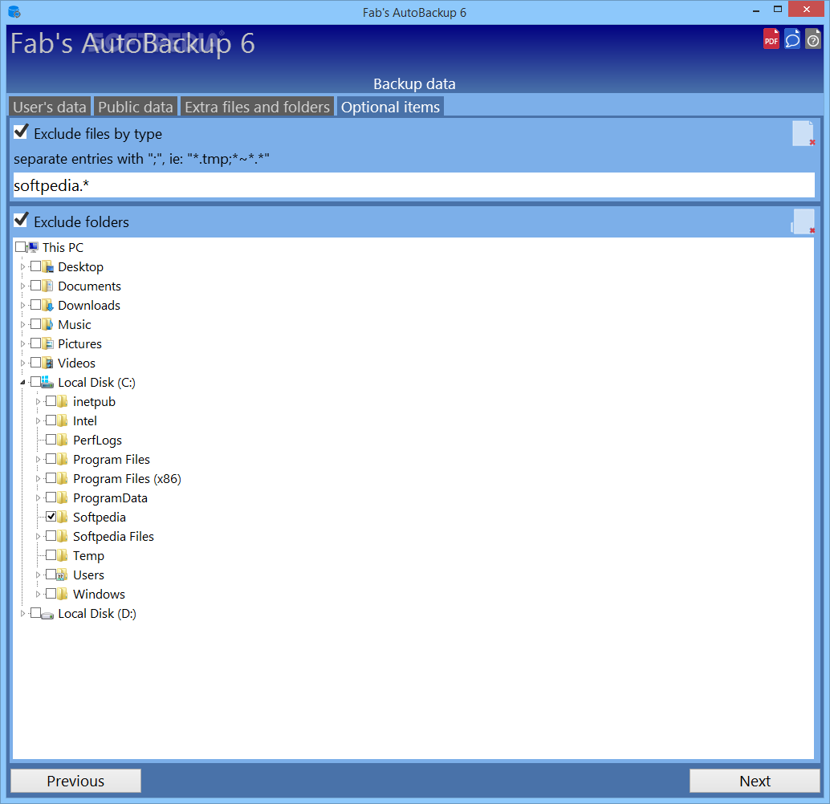
Task: Click the Softpedia folder icon
Action: tap(63, 517)
